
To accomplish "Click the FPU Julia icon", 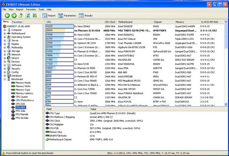I will tap(13, 111).
